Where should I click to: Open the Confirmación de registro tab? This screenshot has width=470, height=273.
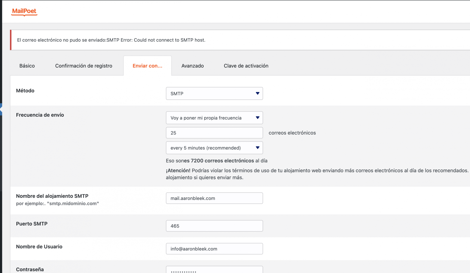[84, 66]
